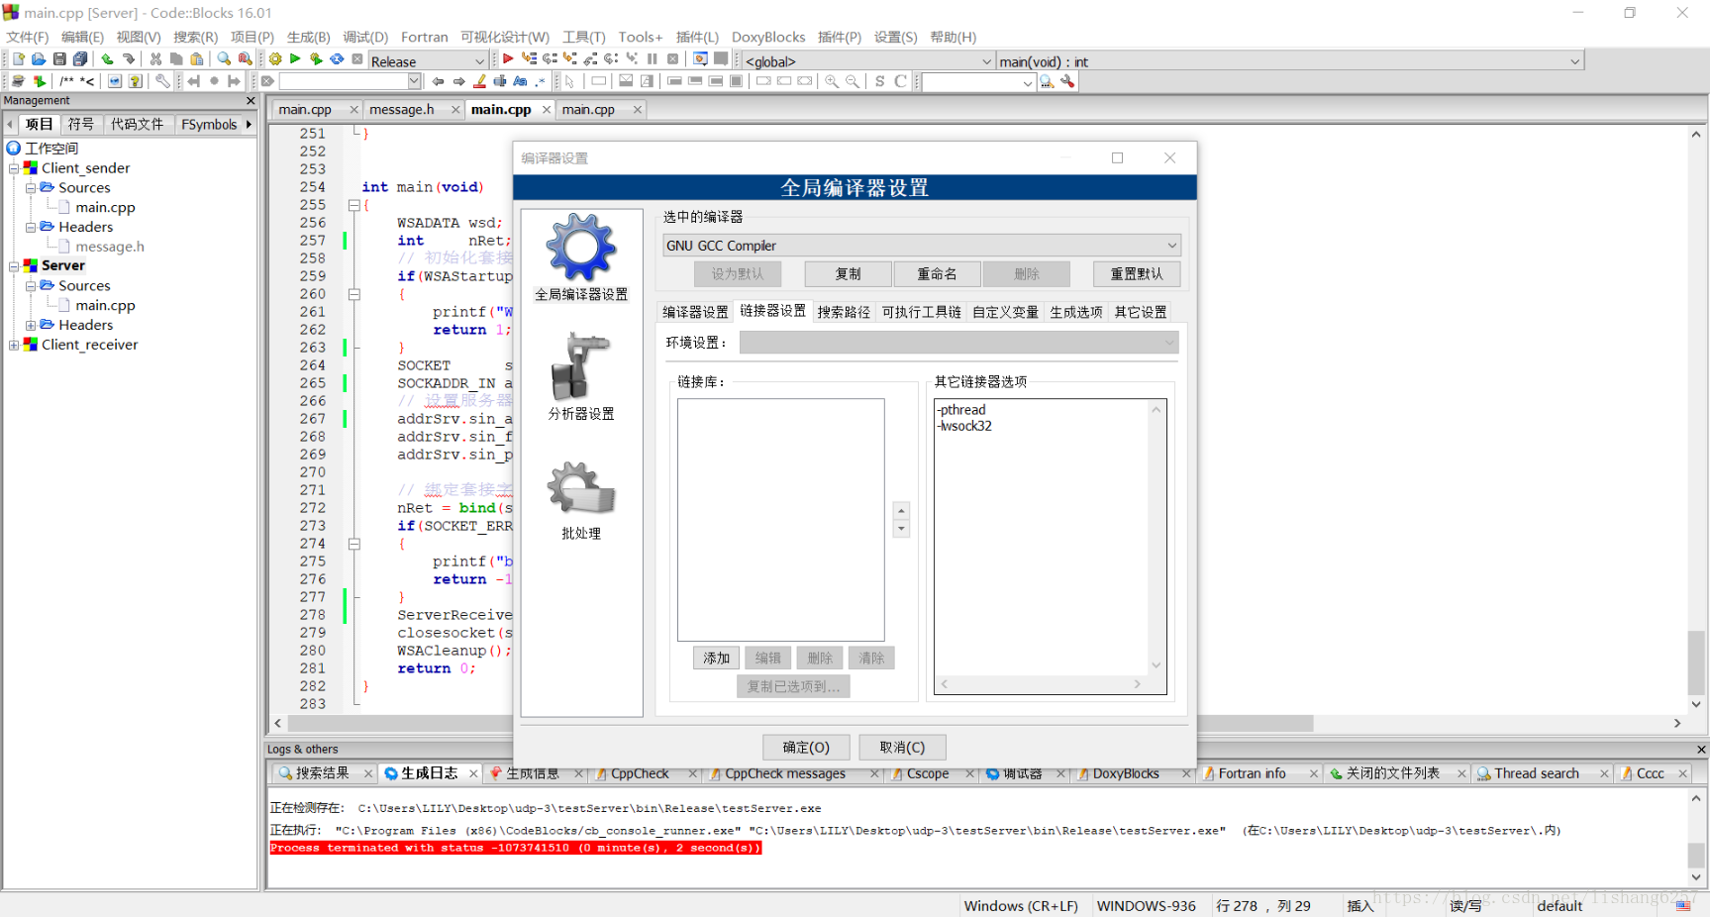The width and height of the screenshot is (1710, 917).
Task: Click the 重命名 compiler button
Action: tap(937, 273)
